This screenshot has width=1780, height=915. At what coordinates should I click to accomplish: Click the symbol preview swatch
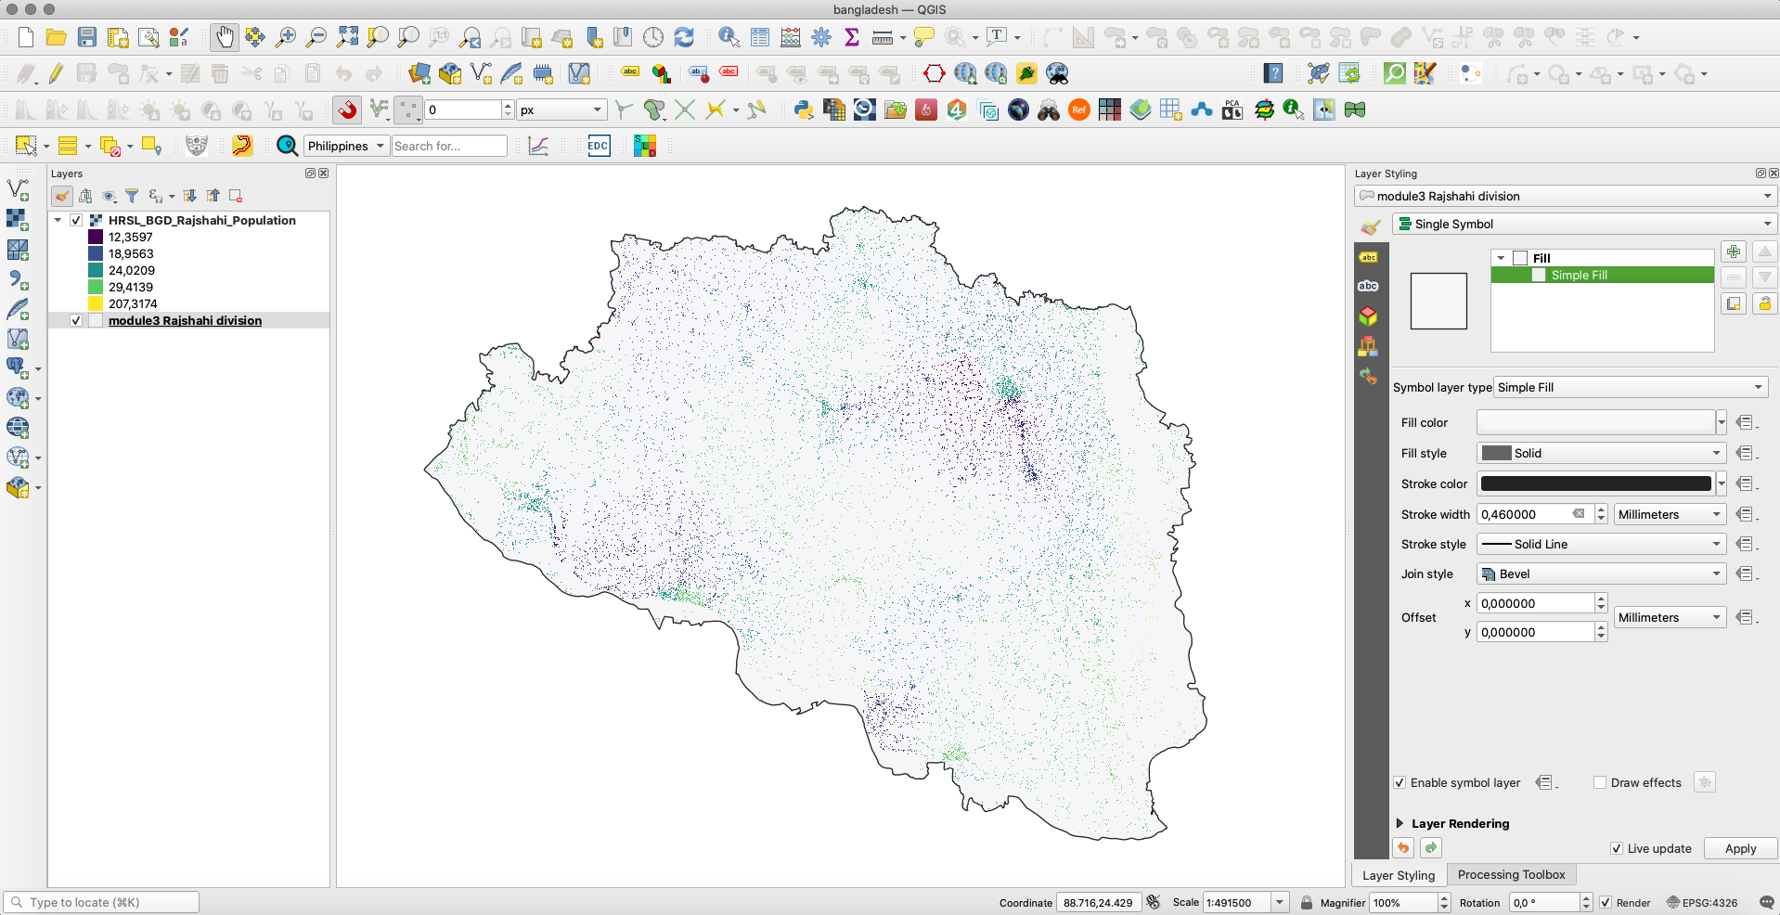1438,301
